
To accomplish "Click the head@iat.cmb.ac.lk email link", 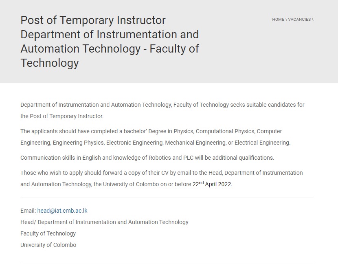I will tap(62, 211).
